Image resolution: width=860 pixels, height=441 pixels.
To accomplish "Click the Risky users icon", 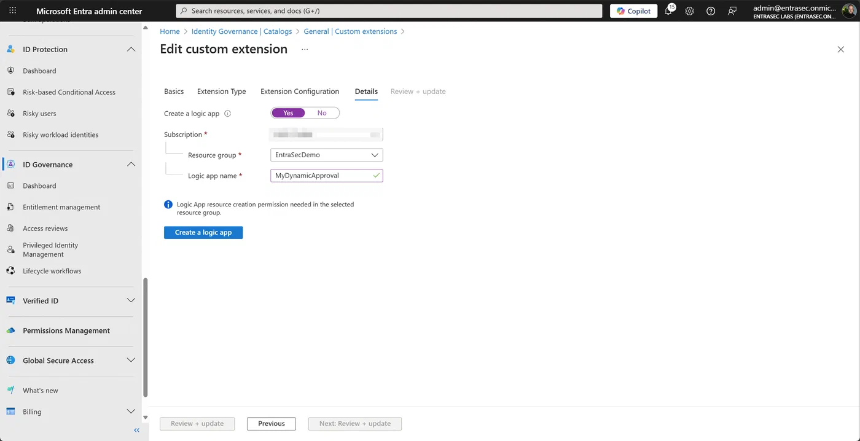I will click(x=10, y=114).
